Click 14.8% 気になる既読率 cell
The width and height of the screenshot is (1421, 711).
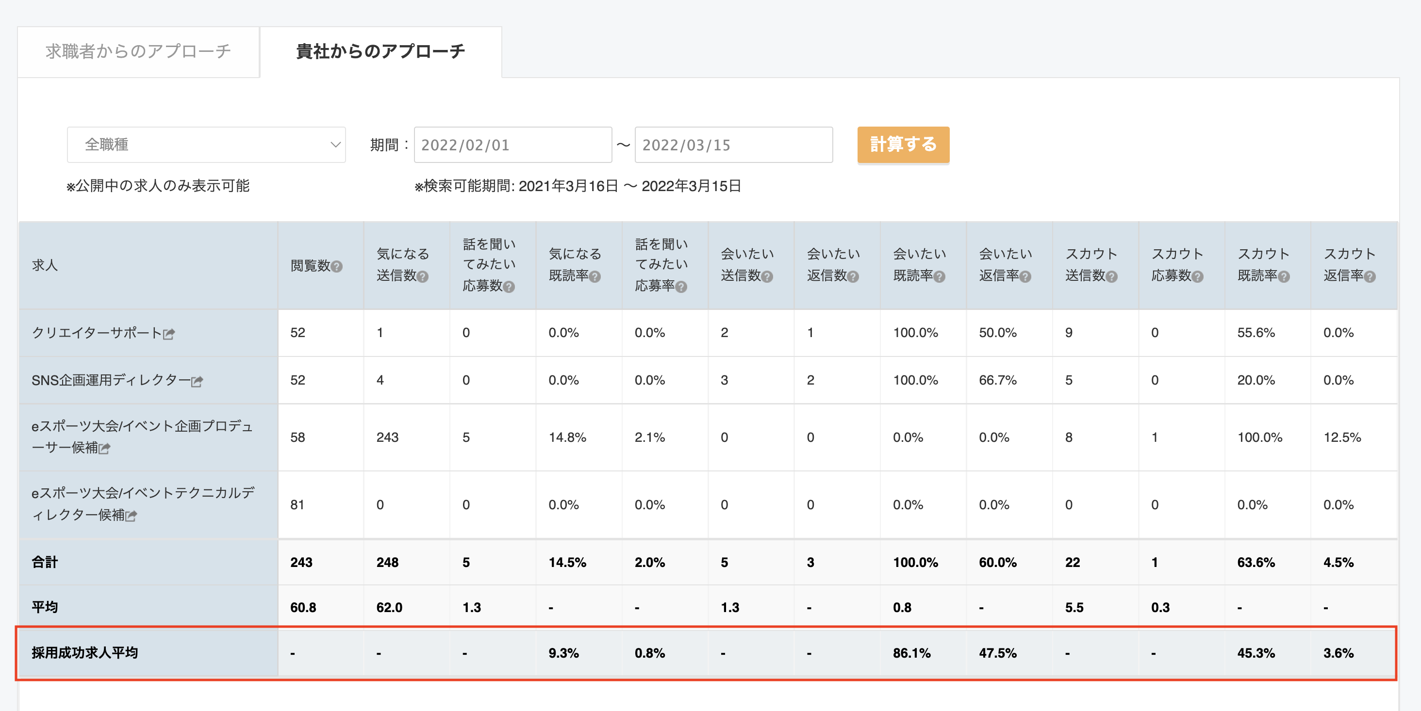tap(567, 437)
